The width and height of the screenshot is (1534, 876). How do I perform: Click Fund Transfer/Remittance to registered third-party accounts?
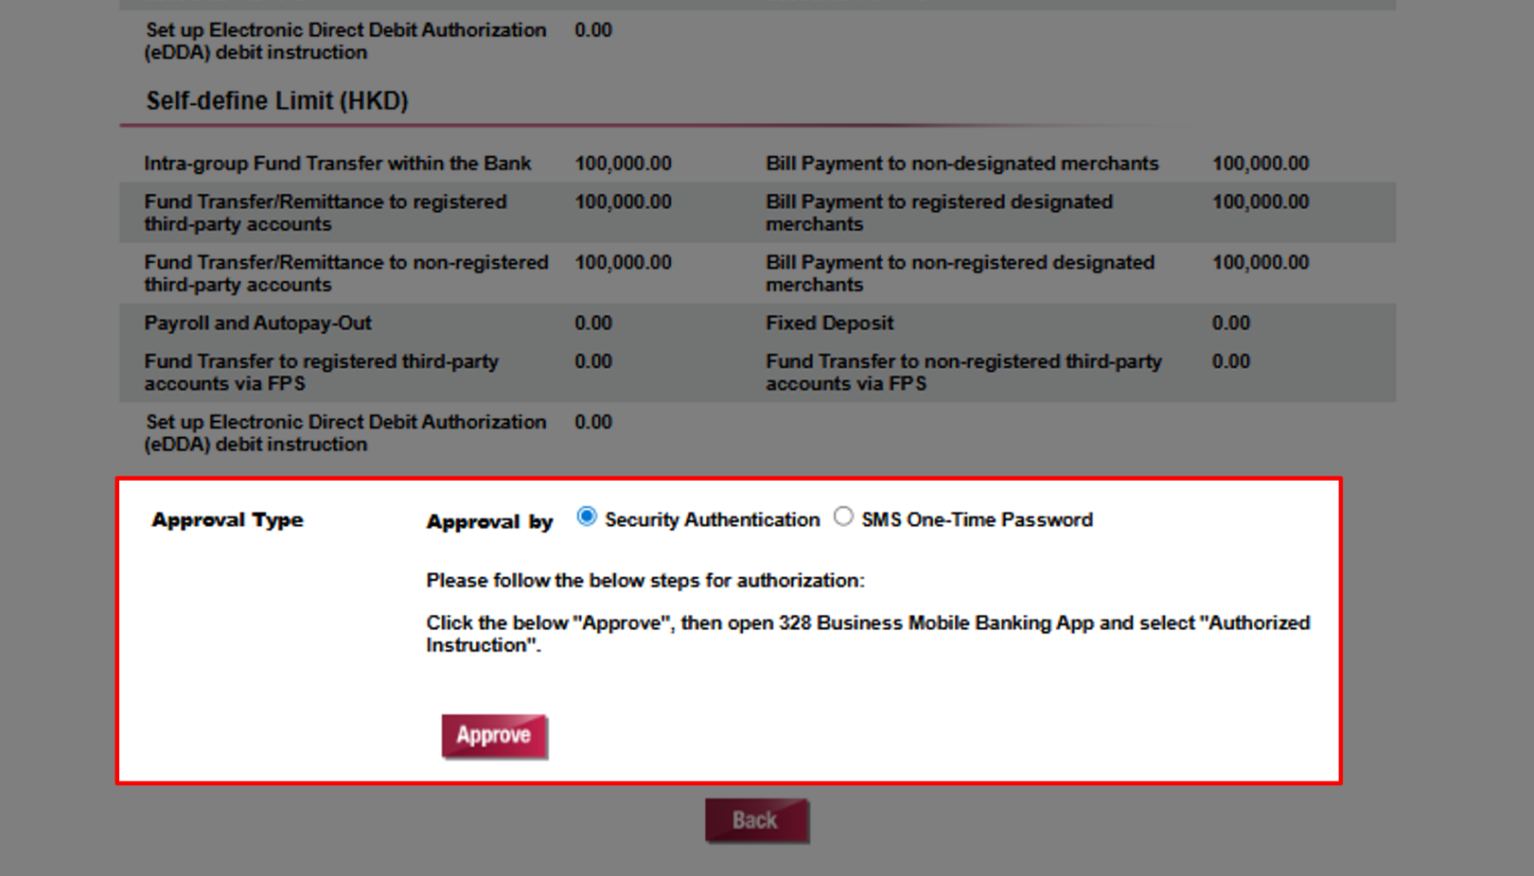pyautogui.click(x=325, y=212)
